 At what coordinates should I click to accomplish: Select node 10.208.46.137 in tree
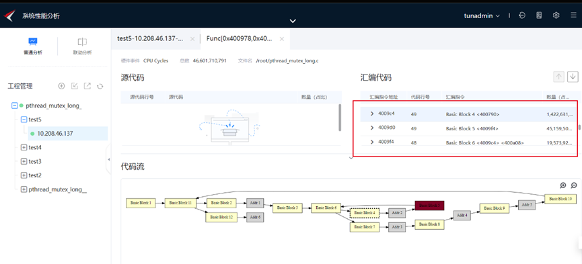pos(55,134)
